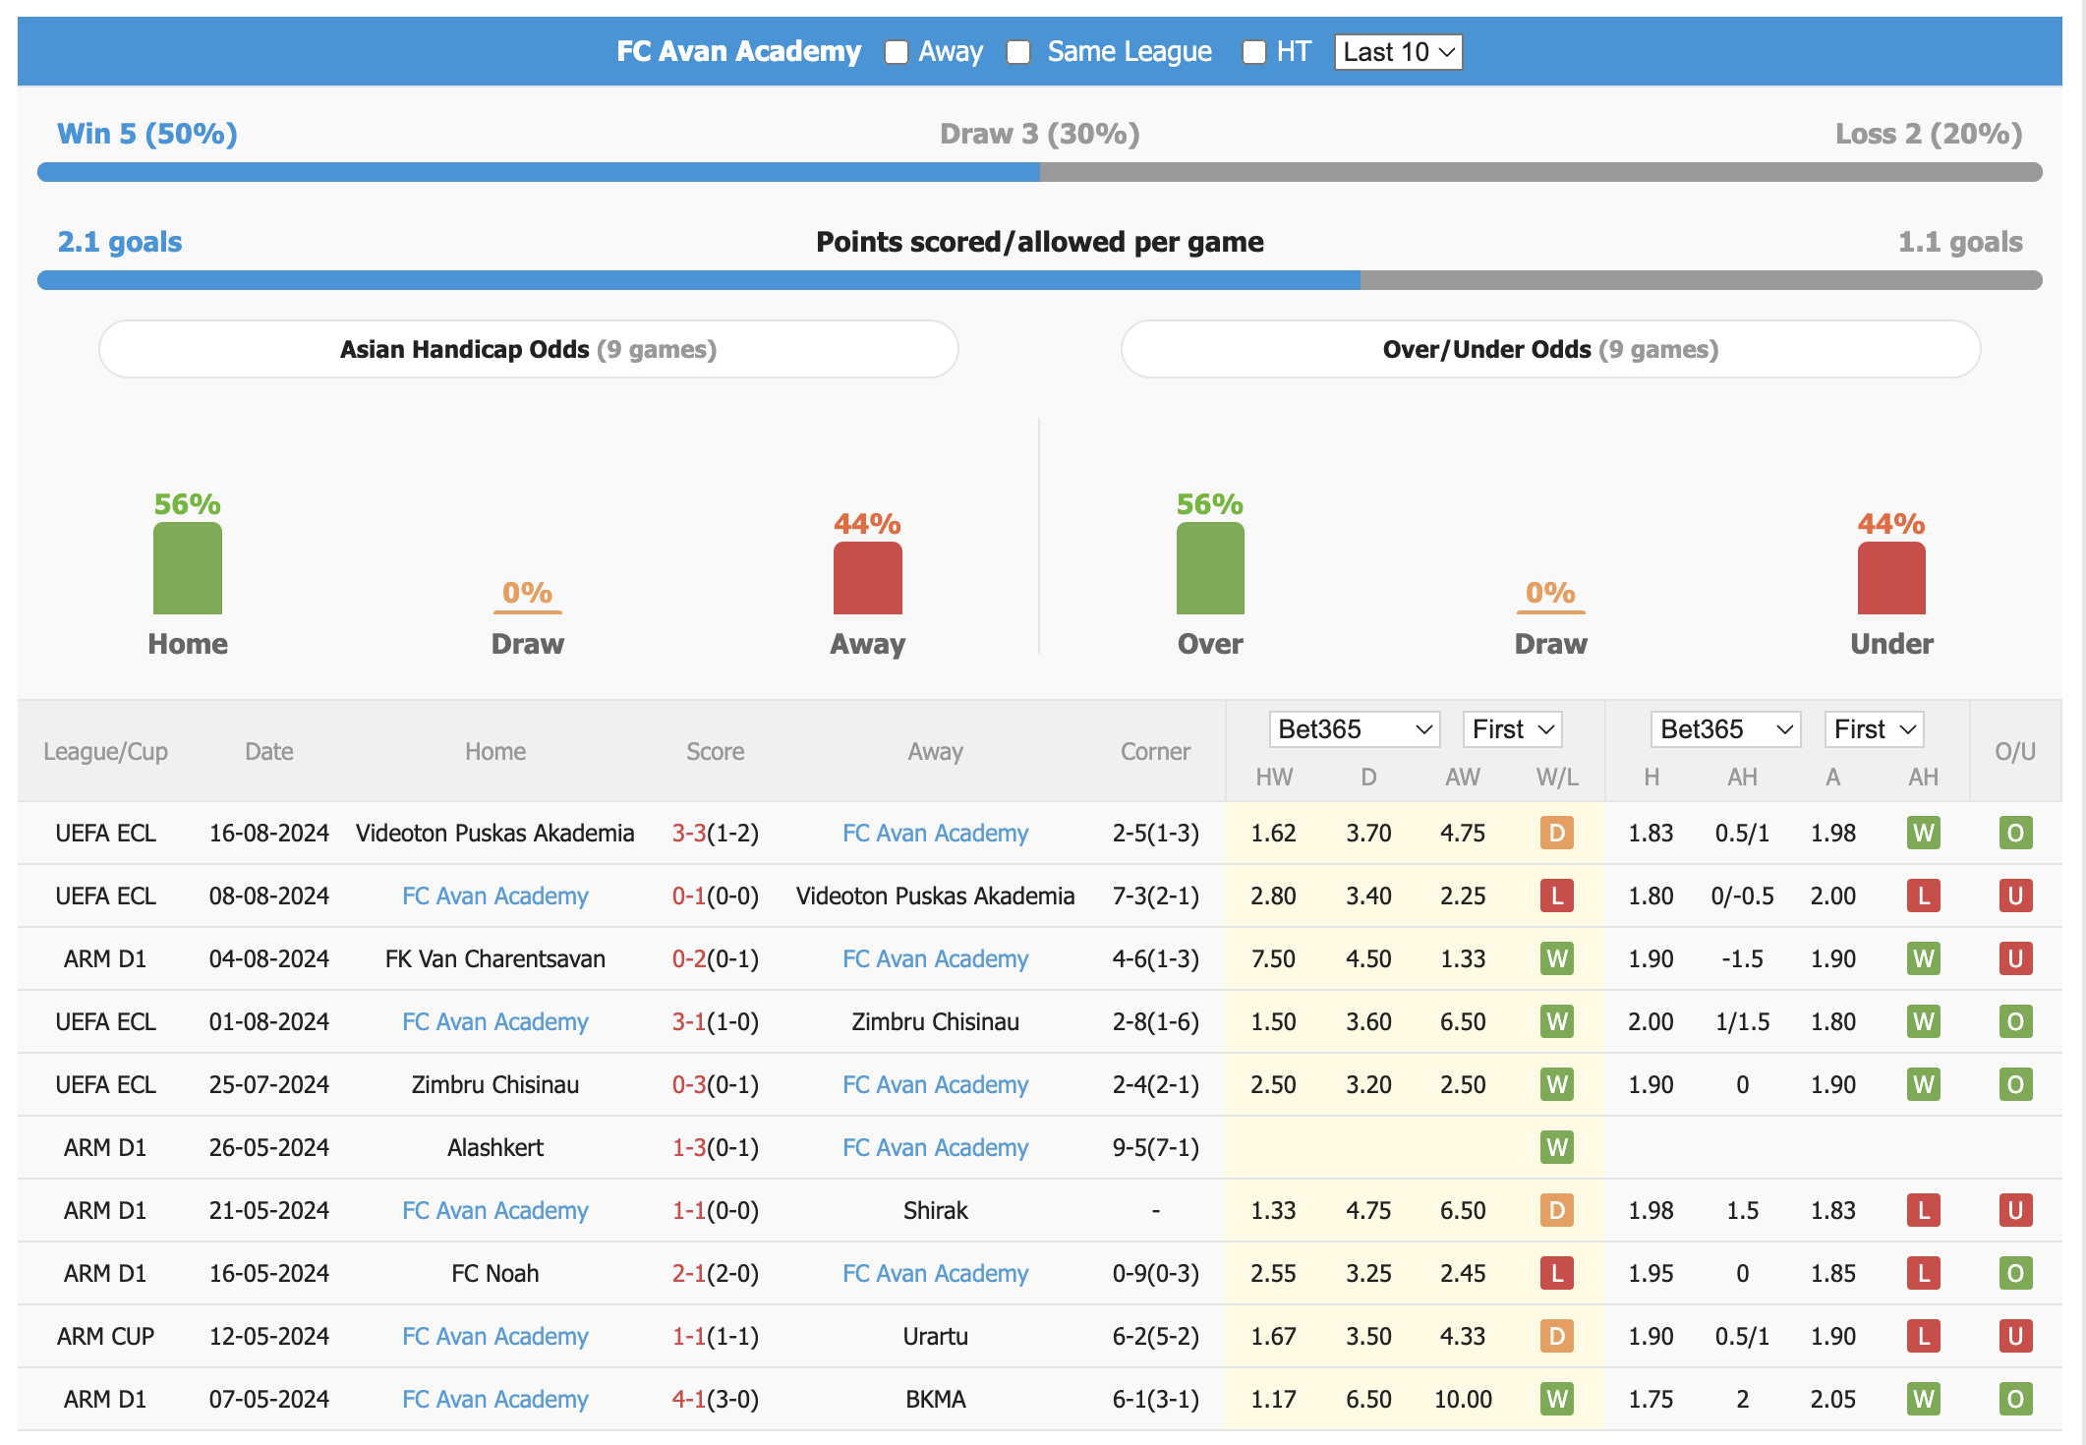Screen dimensions: 2086x1445
Task: Click U badge in Shirak row
Action: tap(2015, 1210)
